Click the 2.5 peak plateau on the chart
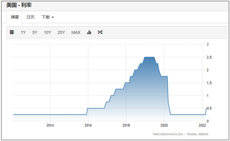This screenshot has height=141, width=230. click(149, 57)
